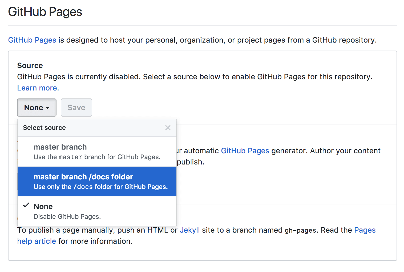Screen dimensions: 404x272
Task: Click 'Disable GitHub Pages.' description text
Action: pyautogui.click(x=67, y=217)
